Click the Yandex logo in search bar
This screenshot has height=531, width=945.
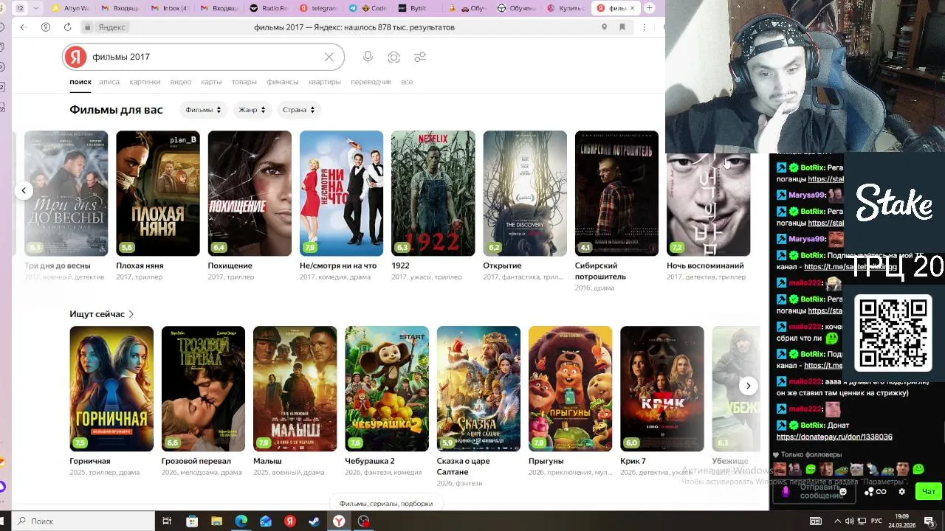click(75, 57)
